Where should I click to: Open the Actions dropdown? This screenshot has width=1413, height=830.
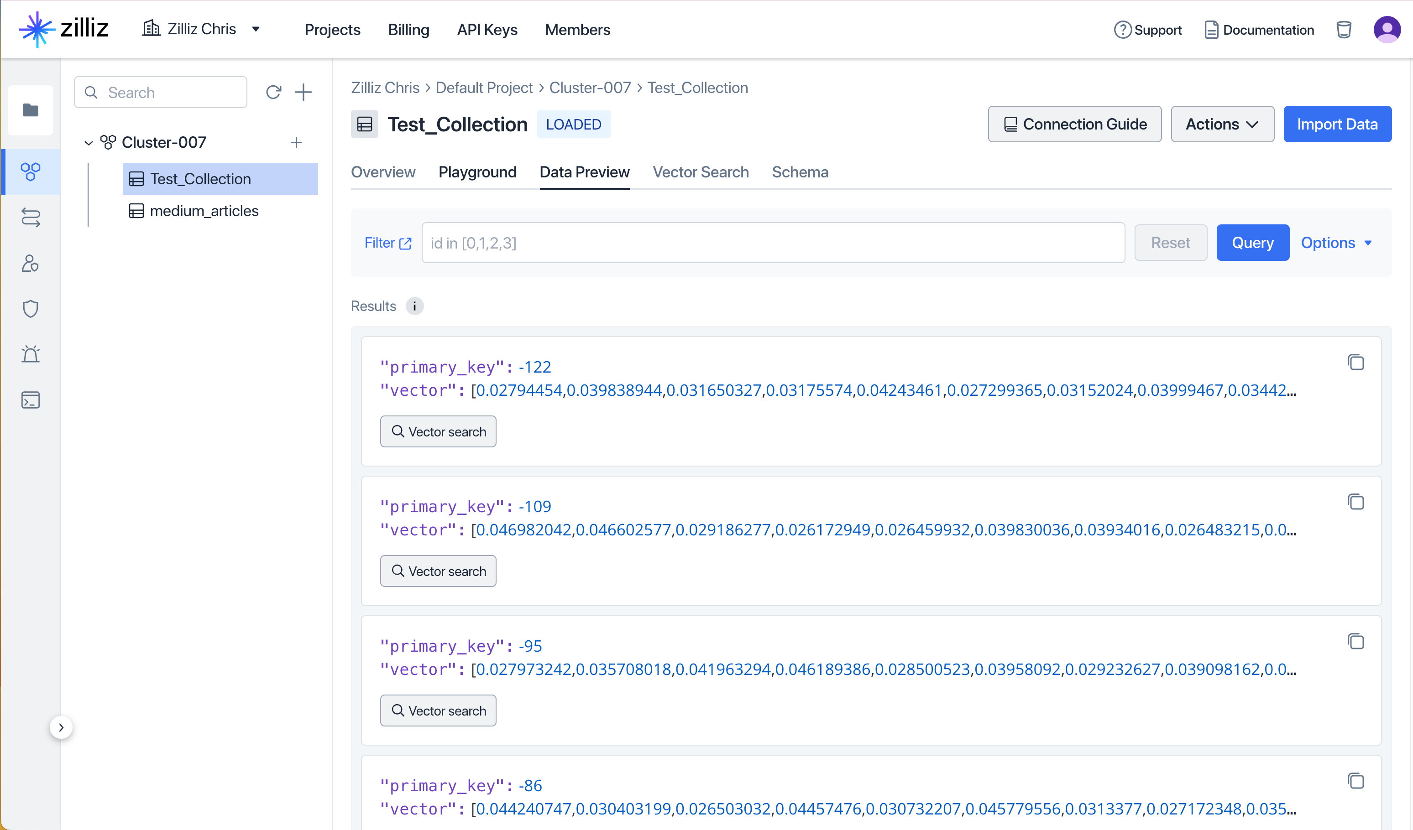1222,124
